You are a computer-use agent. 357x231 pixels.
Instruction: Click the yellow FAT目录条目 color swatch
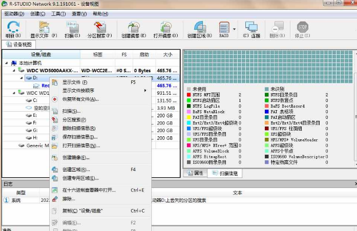189,117
